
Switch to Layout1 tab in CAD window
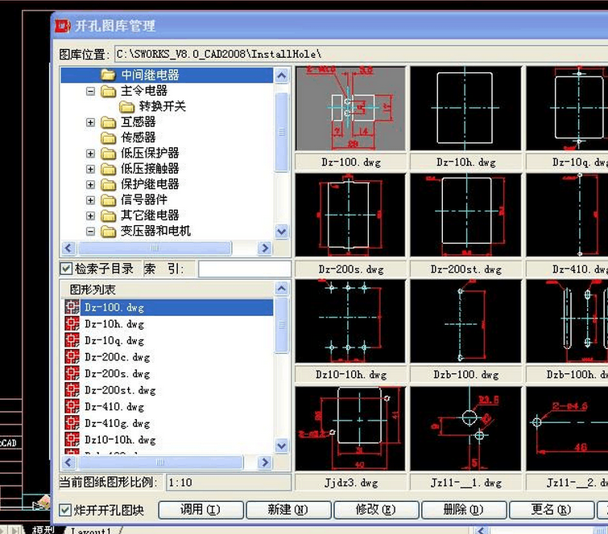pyautogui.click(x=92, y=531)
